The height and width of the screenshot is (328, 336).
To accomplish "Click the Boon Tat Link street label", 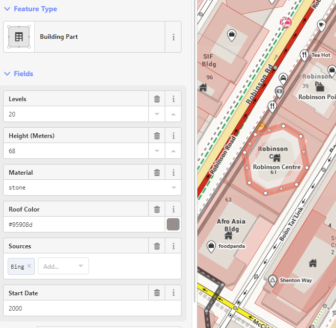I will 291,224.
